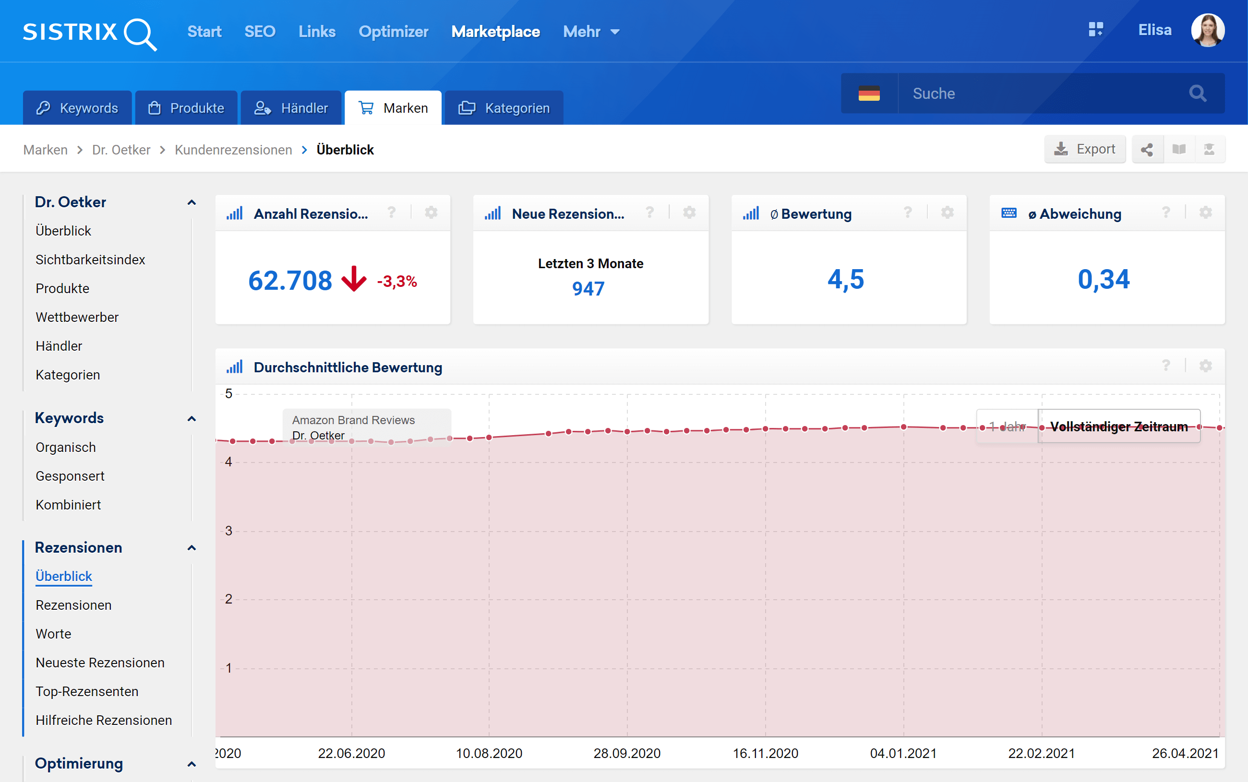
Task: Open Top-Rezensenten in sidebar
Action: 87,691
